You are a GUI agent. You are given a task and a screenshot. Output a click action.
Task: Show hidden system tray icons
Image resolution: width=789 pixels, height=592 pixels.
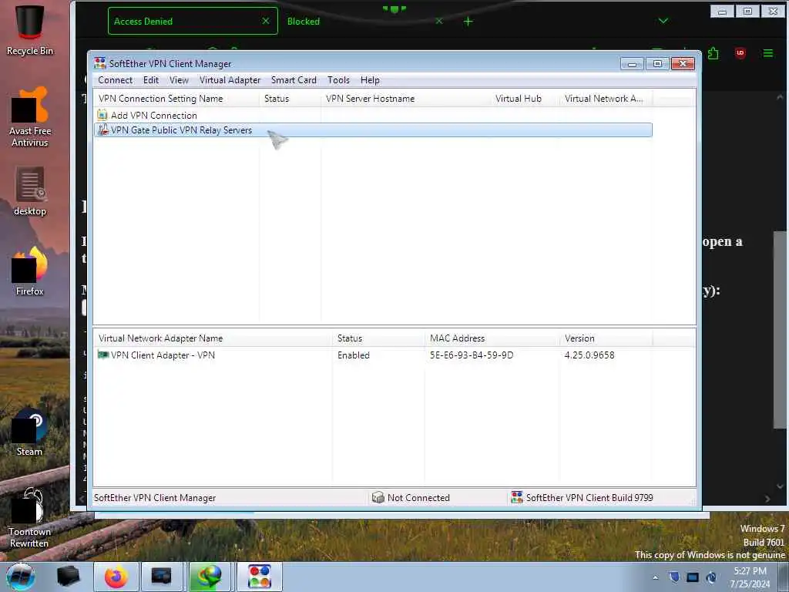(x=655, y=577)
